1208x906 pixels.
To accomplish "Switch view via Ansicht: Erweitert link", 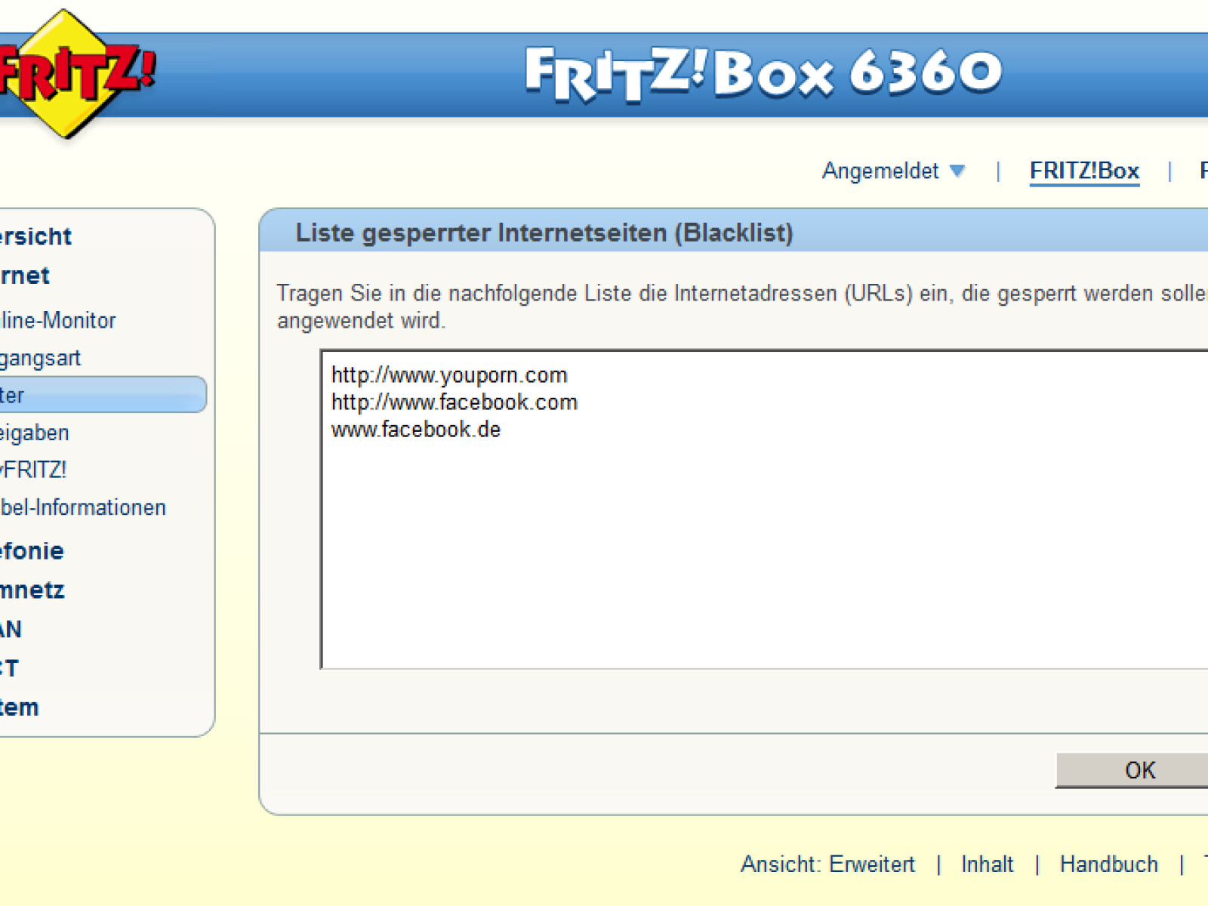I will click(827, 864).
